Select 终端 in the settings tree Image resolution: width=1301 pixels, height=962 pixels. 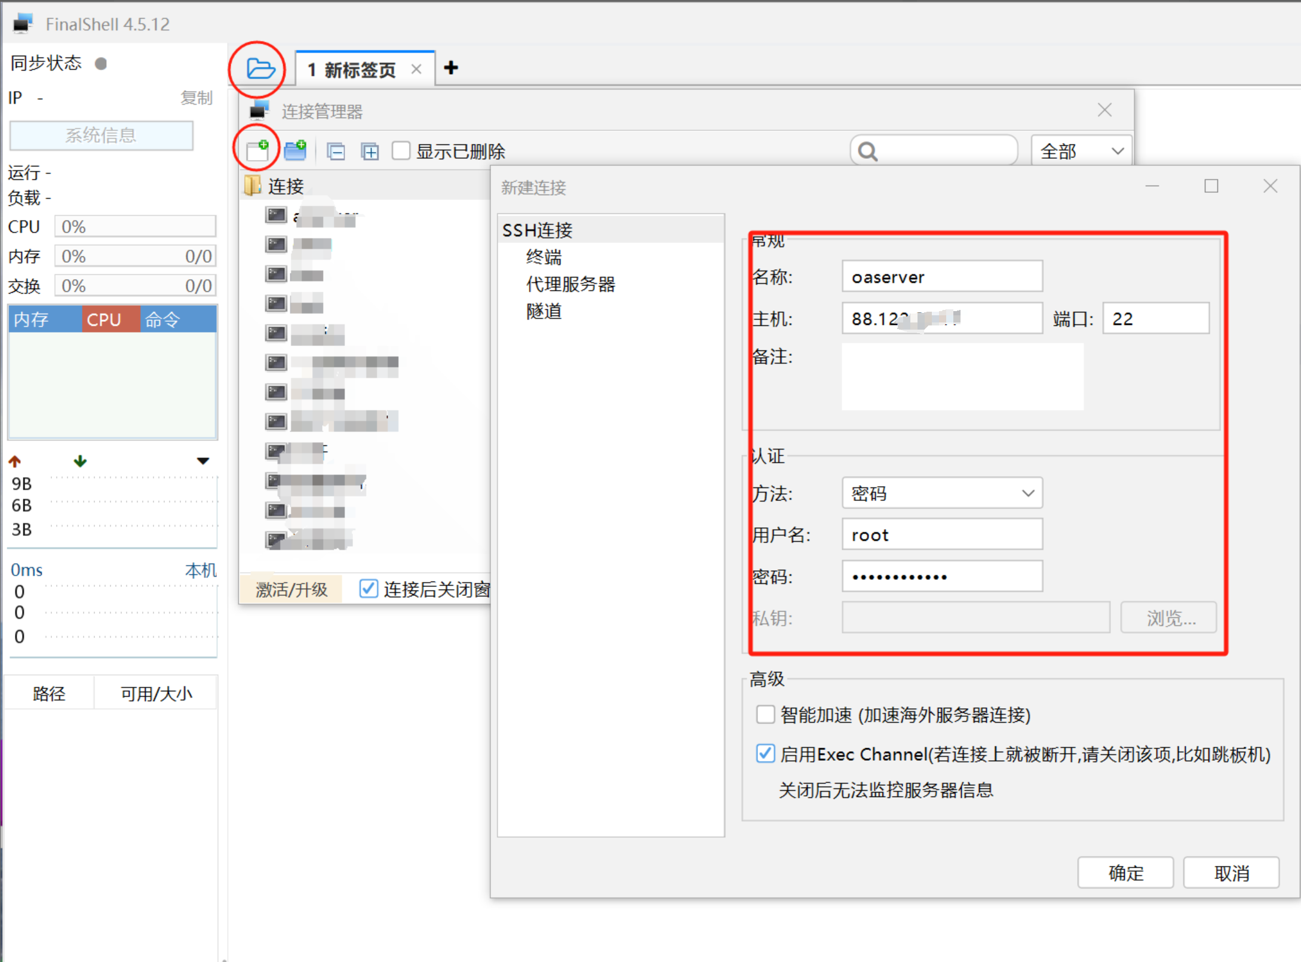click(x=544, y=257)
